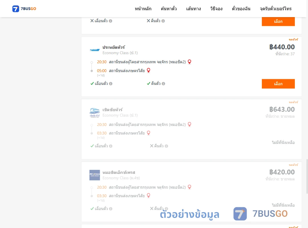308x228 pixels.
Task: Open the ค้นหาตั๋ว menu item
Action: coord(169,9)
